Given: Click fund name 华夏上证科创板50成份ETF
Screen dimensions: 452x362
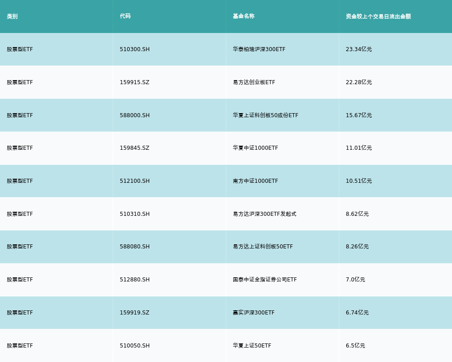Looking at the screenshot, I should 265,115.
